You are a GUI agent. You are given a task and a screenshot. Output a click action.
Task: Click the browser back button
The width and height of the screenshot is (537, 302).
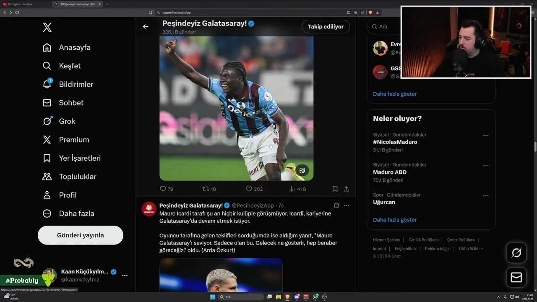[5, 13]
